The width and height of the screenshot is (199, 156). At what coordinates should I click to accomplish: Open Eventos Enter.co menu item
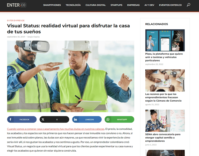click(x=170, y=5)
